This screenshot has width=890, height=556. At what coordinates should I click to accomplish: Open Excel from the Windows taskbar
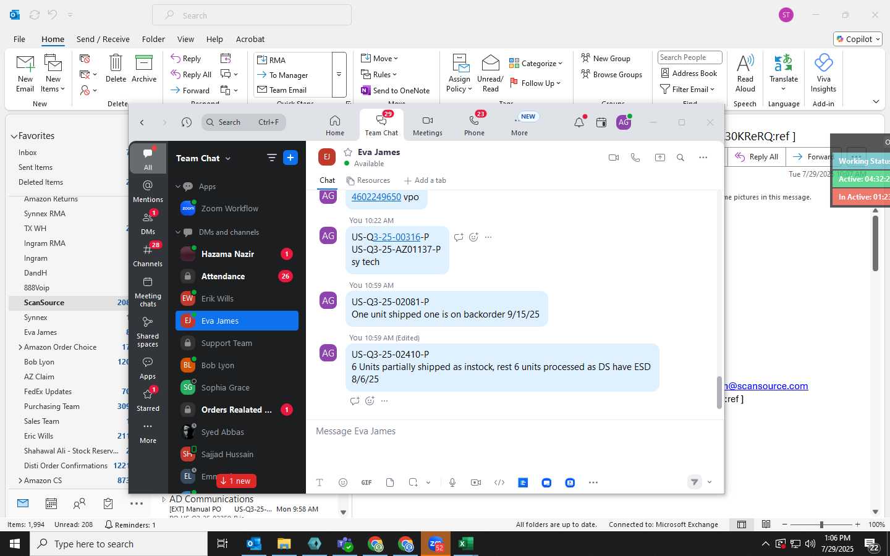pyautogui.click(x=465, y=544)
